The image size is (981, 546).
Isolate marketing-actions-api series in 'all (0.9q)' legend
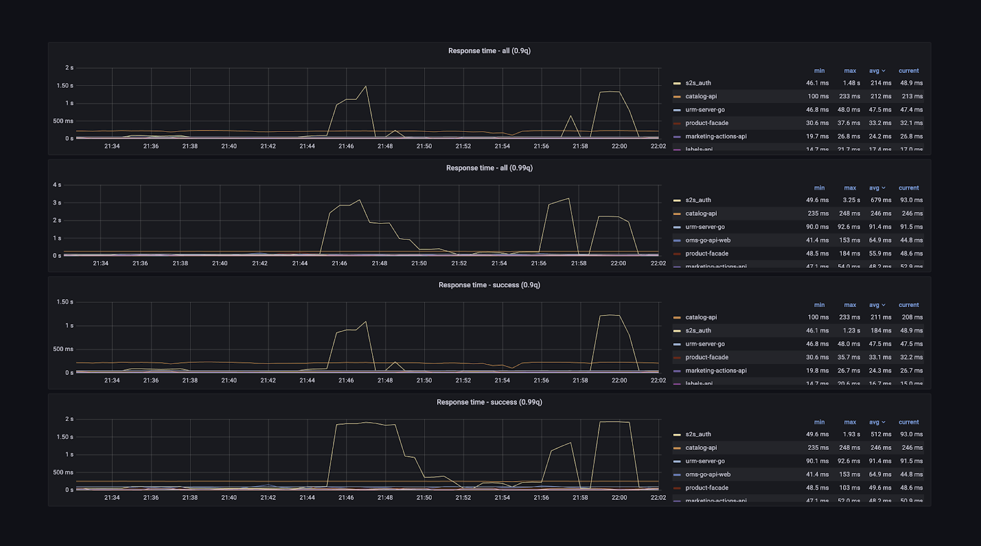pyautogui.click(x=716, y=137)
